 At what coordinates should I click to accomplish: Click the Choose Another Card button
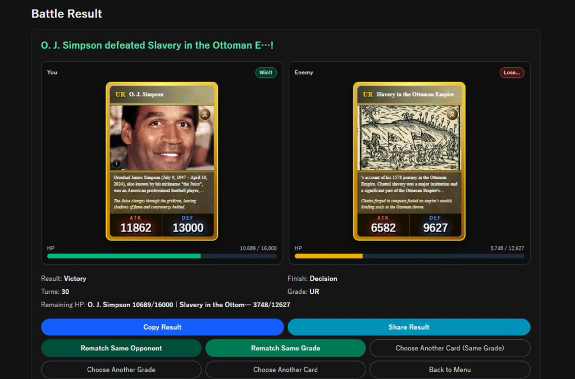285,369
